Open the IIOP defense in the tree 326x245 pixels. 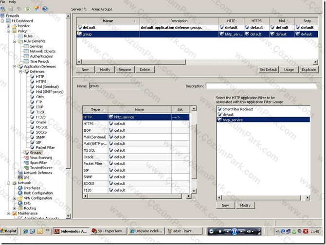[39, 107]
